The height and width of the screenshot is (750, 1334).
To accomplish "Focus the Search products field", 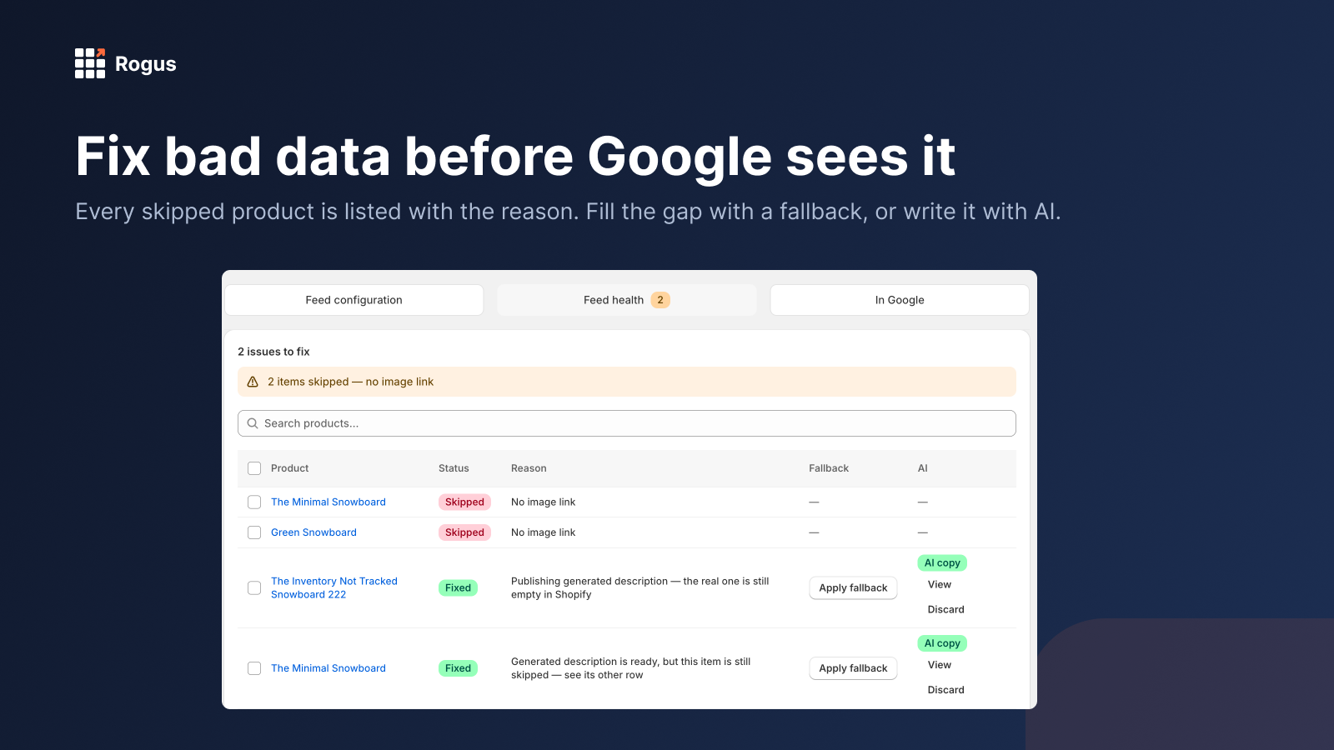I will pos(627,423).
